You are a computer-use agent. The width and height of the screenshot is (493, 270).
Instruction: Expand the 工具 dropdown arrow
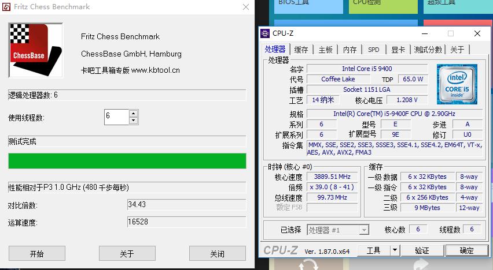tap(395, 250)
